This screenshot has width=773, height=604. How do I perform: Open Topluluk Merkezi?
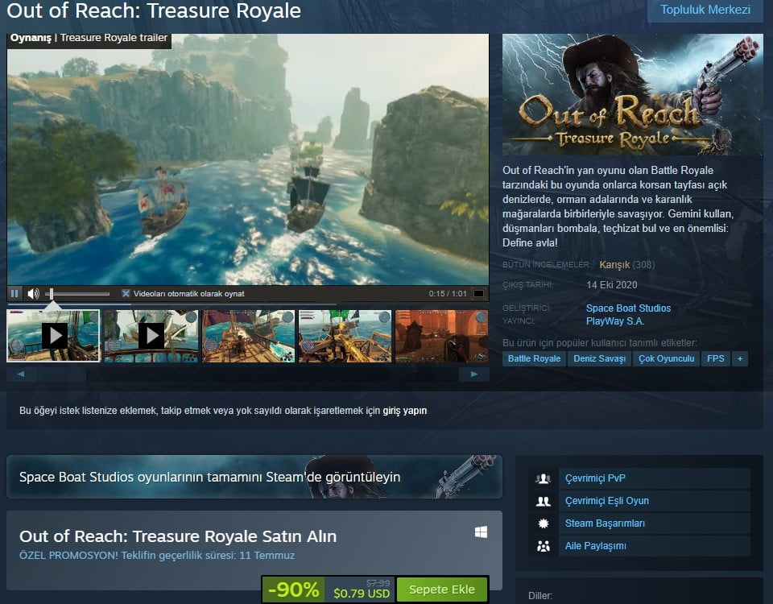(705, 11)
